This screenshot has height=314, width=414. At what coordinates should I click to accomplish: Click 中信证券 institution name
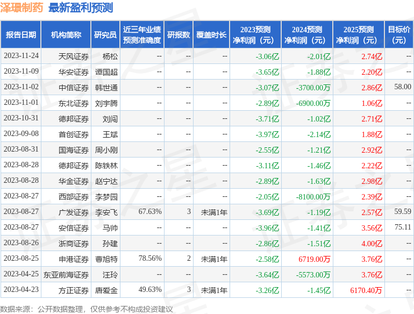click(74, 88)
